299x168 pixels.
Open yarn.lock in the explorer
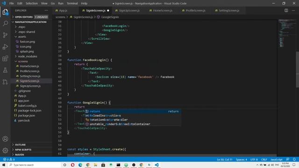pos(24,120)
